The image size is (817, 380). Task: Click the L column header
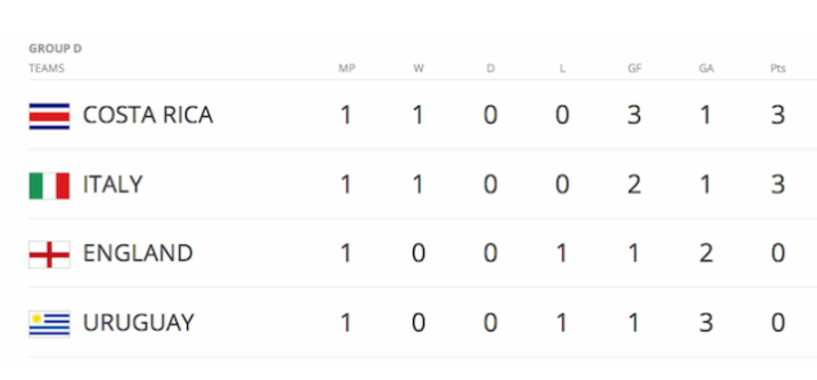[562, 69]
